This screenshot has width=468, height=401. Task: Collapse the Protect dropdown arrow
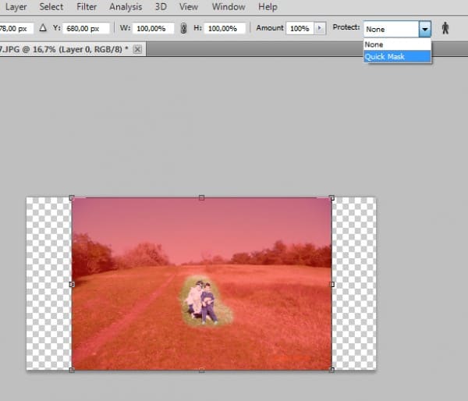[424, 28]
